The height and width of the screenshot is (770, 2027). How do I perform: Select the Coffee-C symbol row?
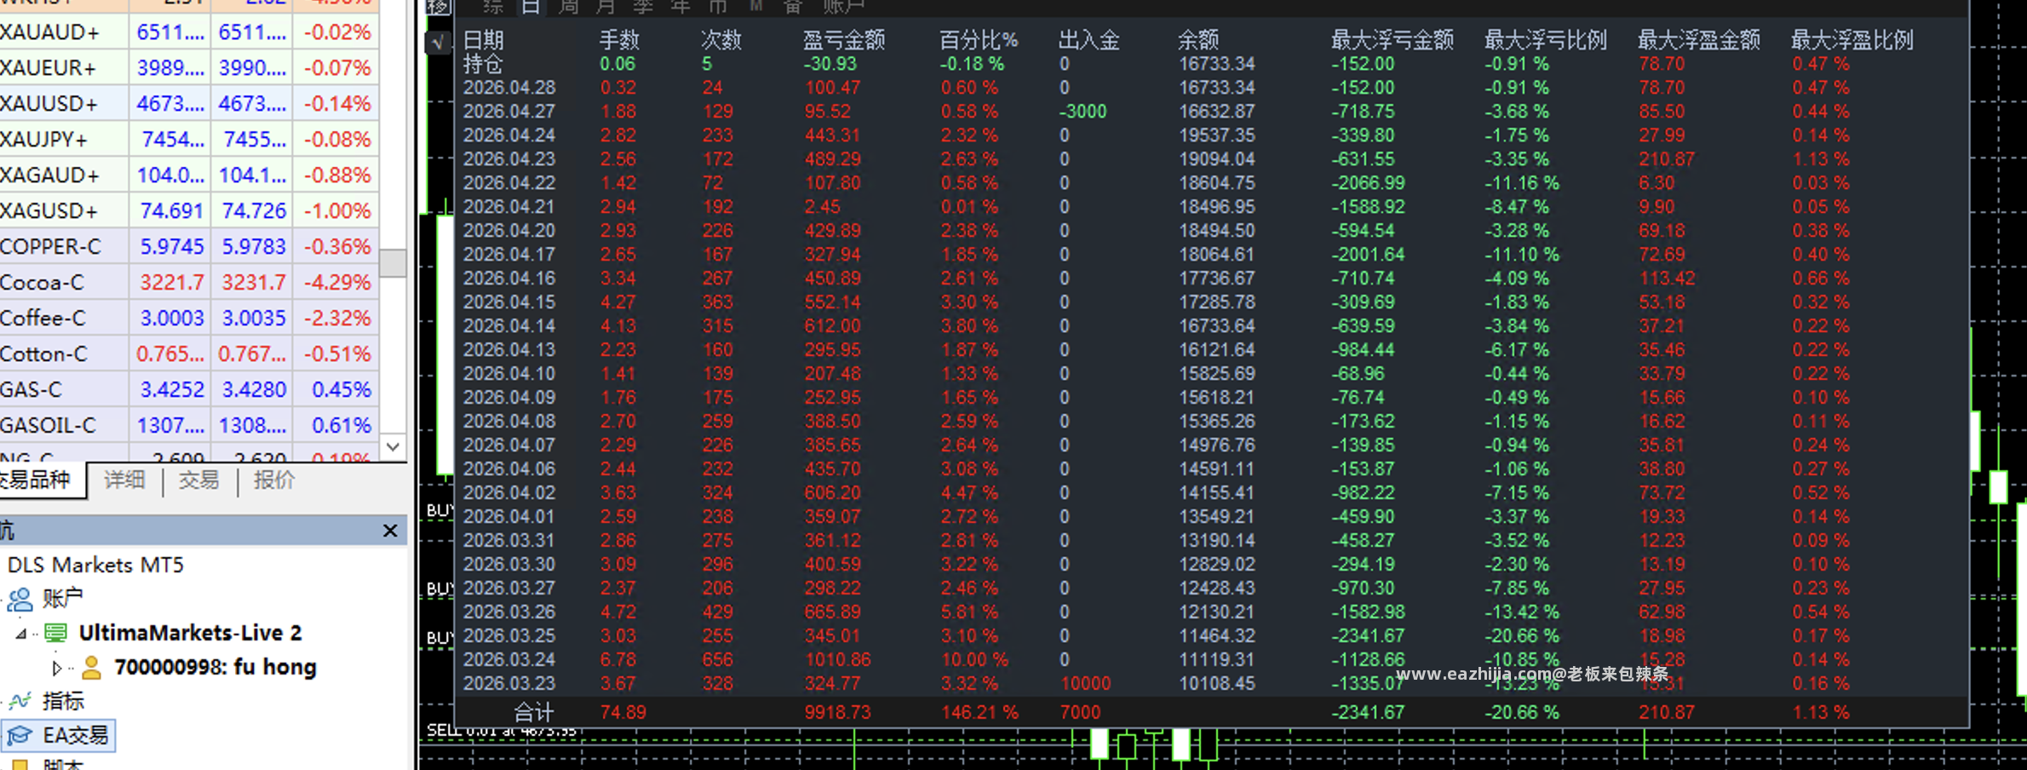coord(189,318)
